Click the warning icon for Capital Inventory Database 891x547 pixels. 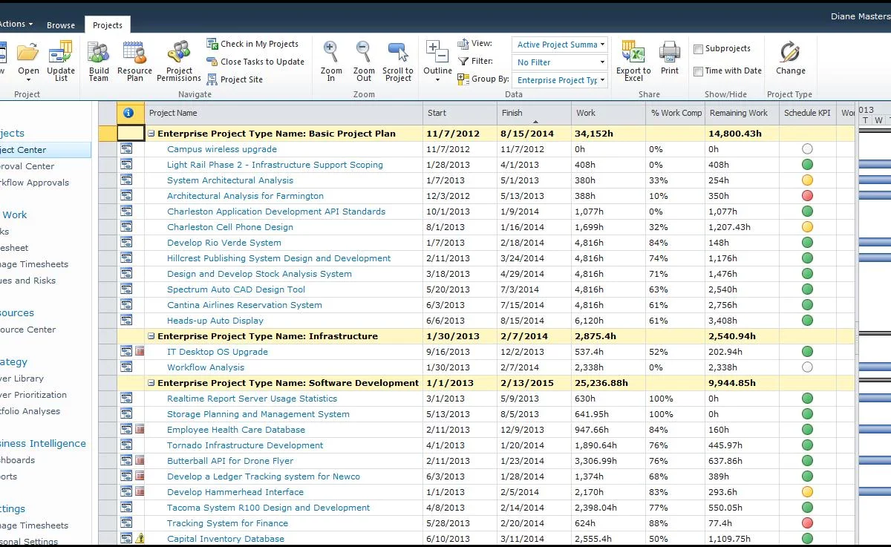tap(140, 539)
